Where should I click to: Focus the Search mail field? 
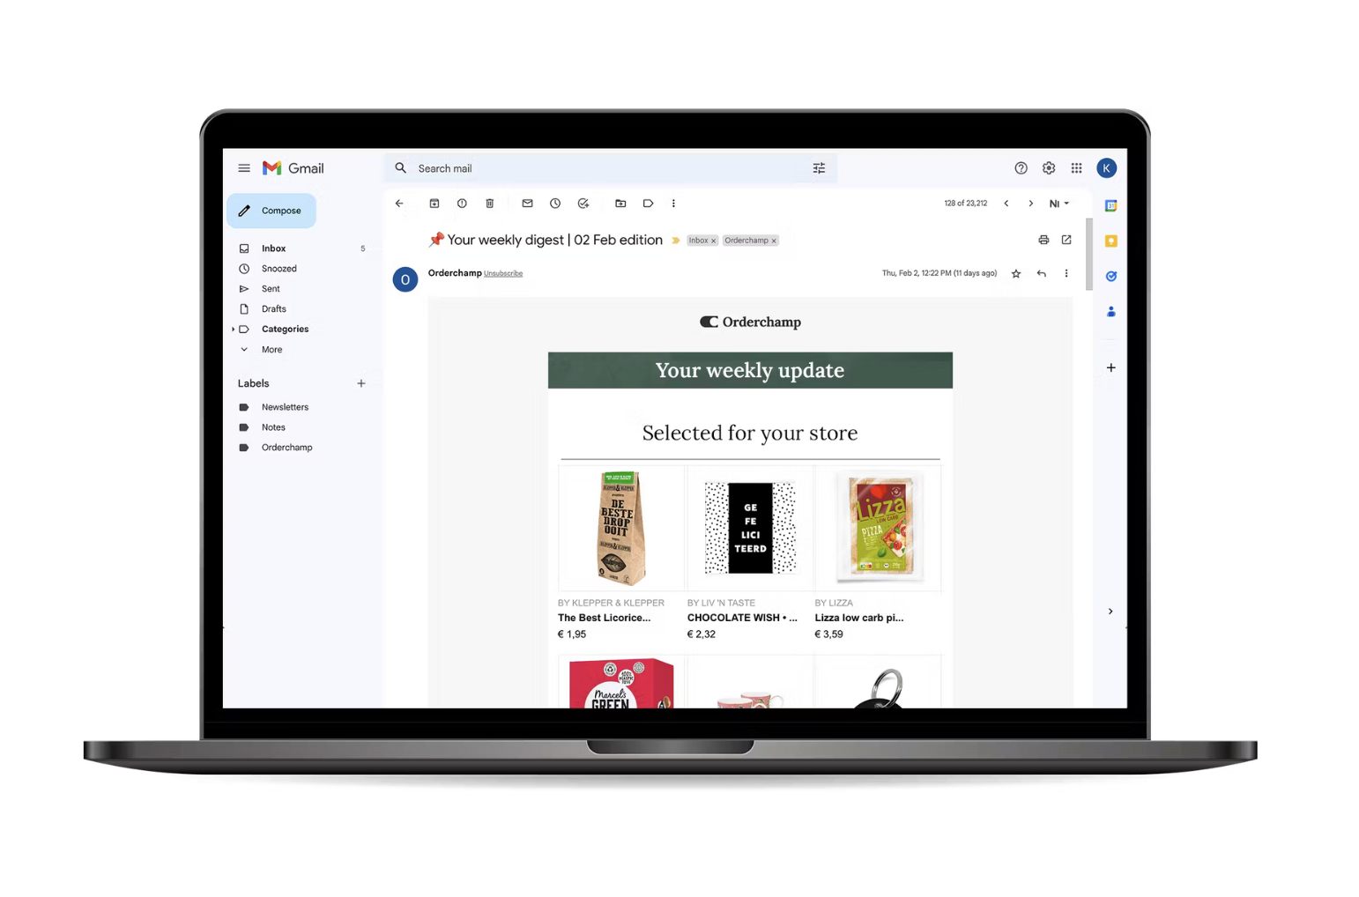pyautogui.click(x=610, y=168)
